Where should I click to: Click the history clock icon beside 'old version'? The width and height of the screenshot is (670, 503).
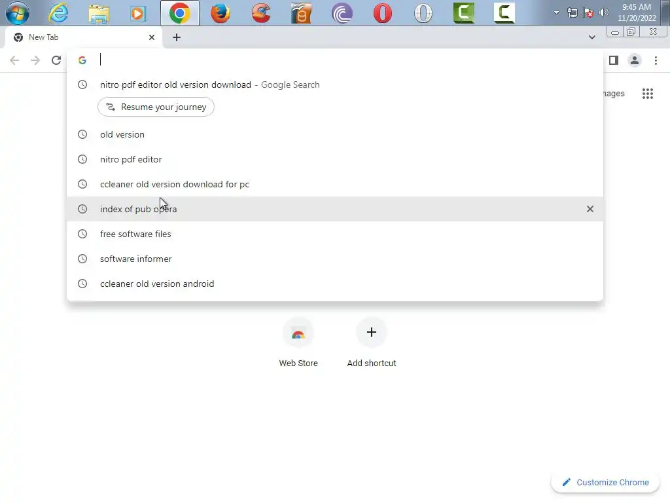point(82,134)
